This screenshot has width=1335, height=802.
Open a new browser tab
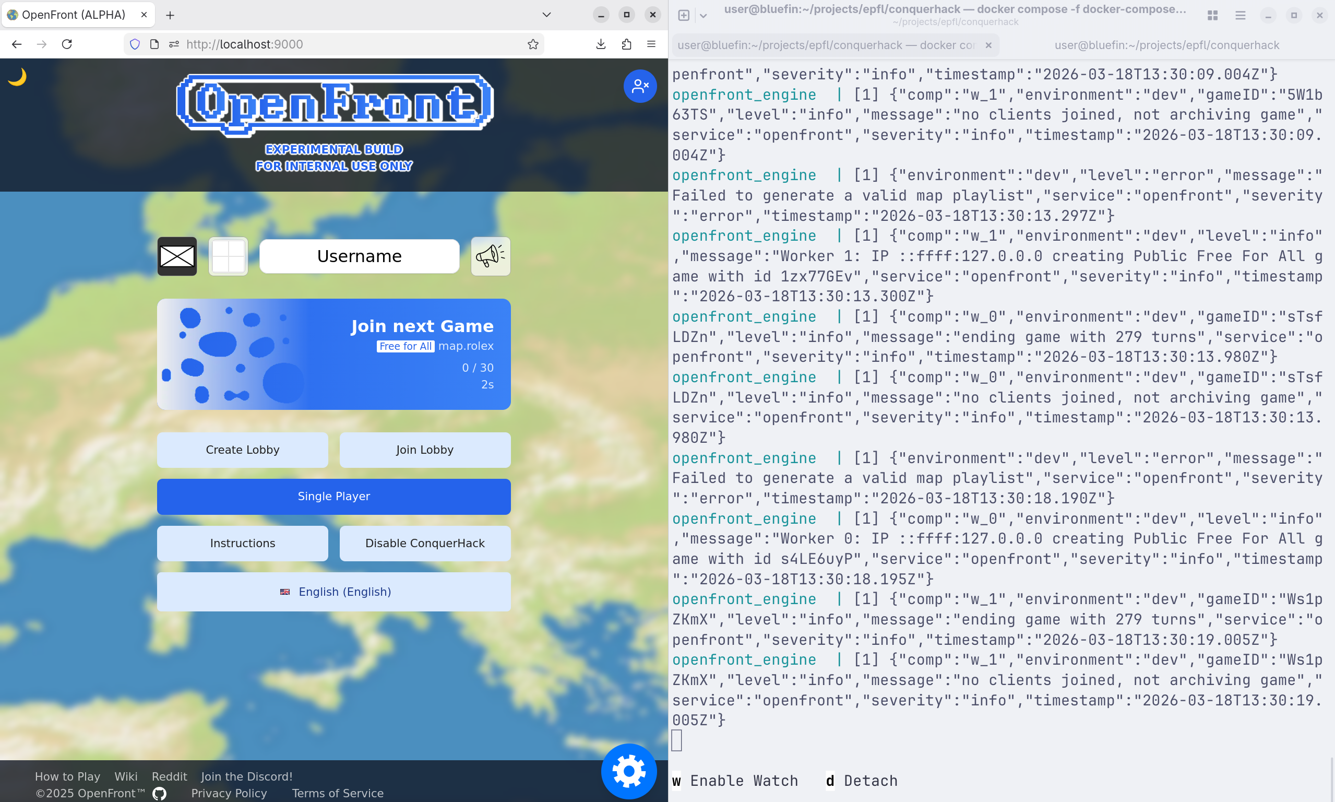(170, 15)
